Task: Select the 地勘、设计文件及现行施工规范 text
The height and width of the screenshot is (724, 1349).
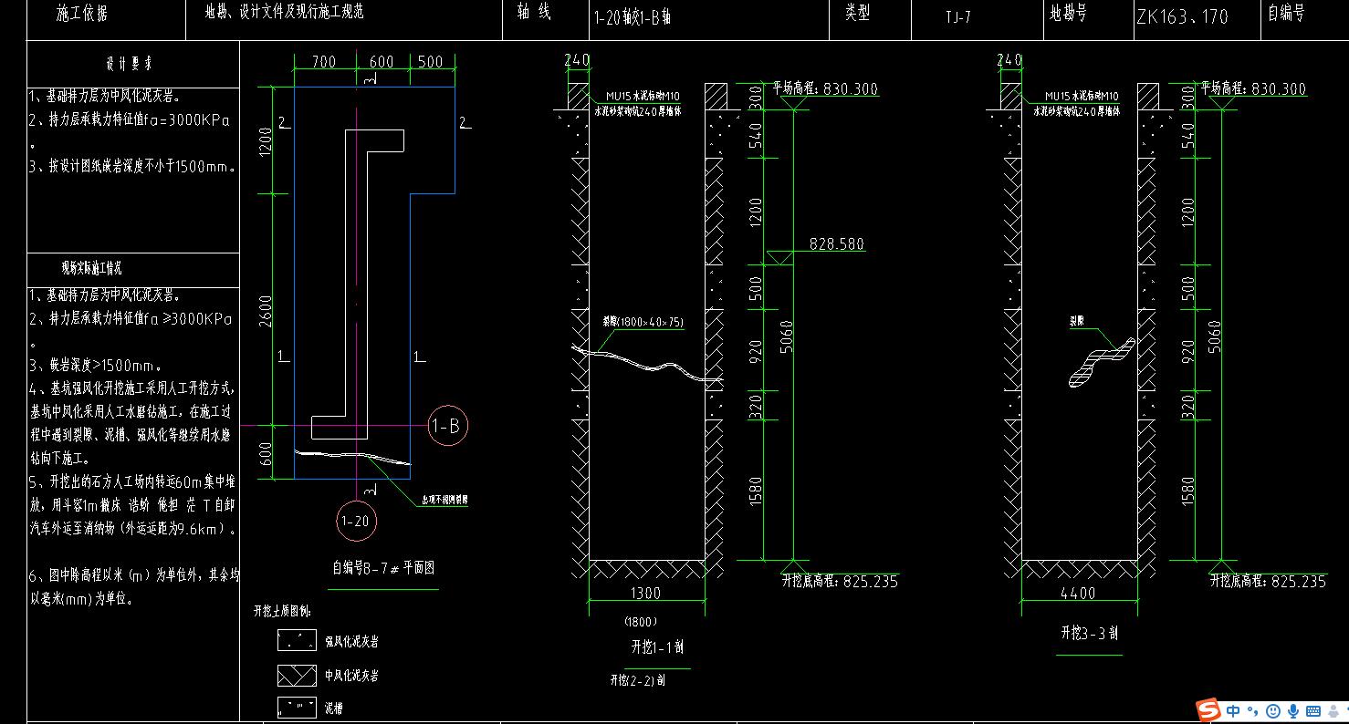Action: 285,13
